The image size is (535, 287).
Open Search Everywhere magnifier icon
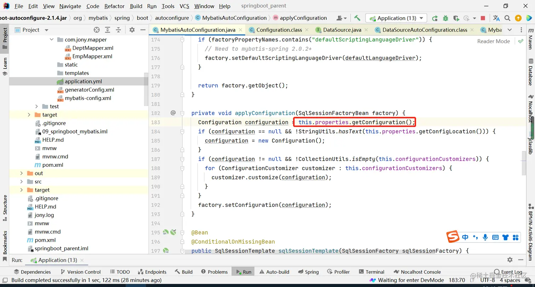coord(507,18)
